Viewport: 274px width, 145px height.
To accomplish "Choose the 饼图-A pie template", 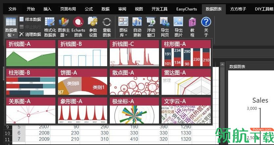I will (x=83, y=82).
